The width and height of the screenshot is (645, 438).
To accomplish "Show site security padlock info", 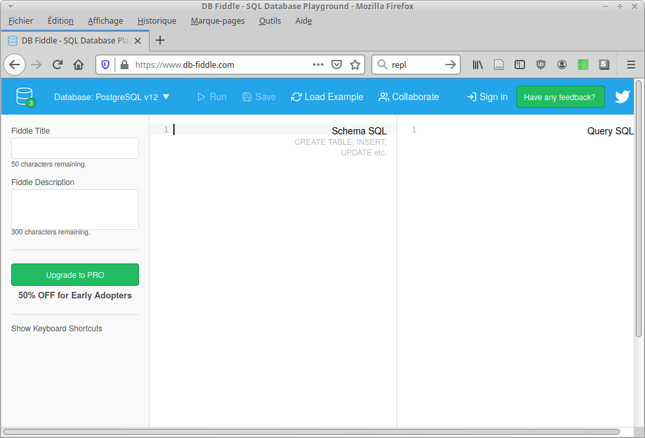I will pos(125,65).
